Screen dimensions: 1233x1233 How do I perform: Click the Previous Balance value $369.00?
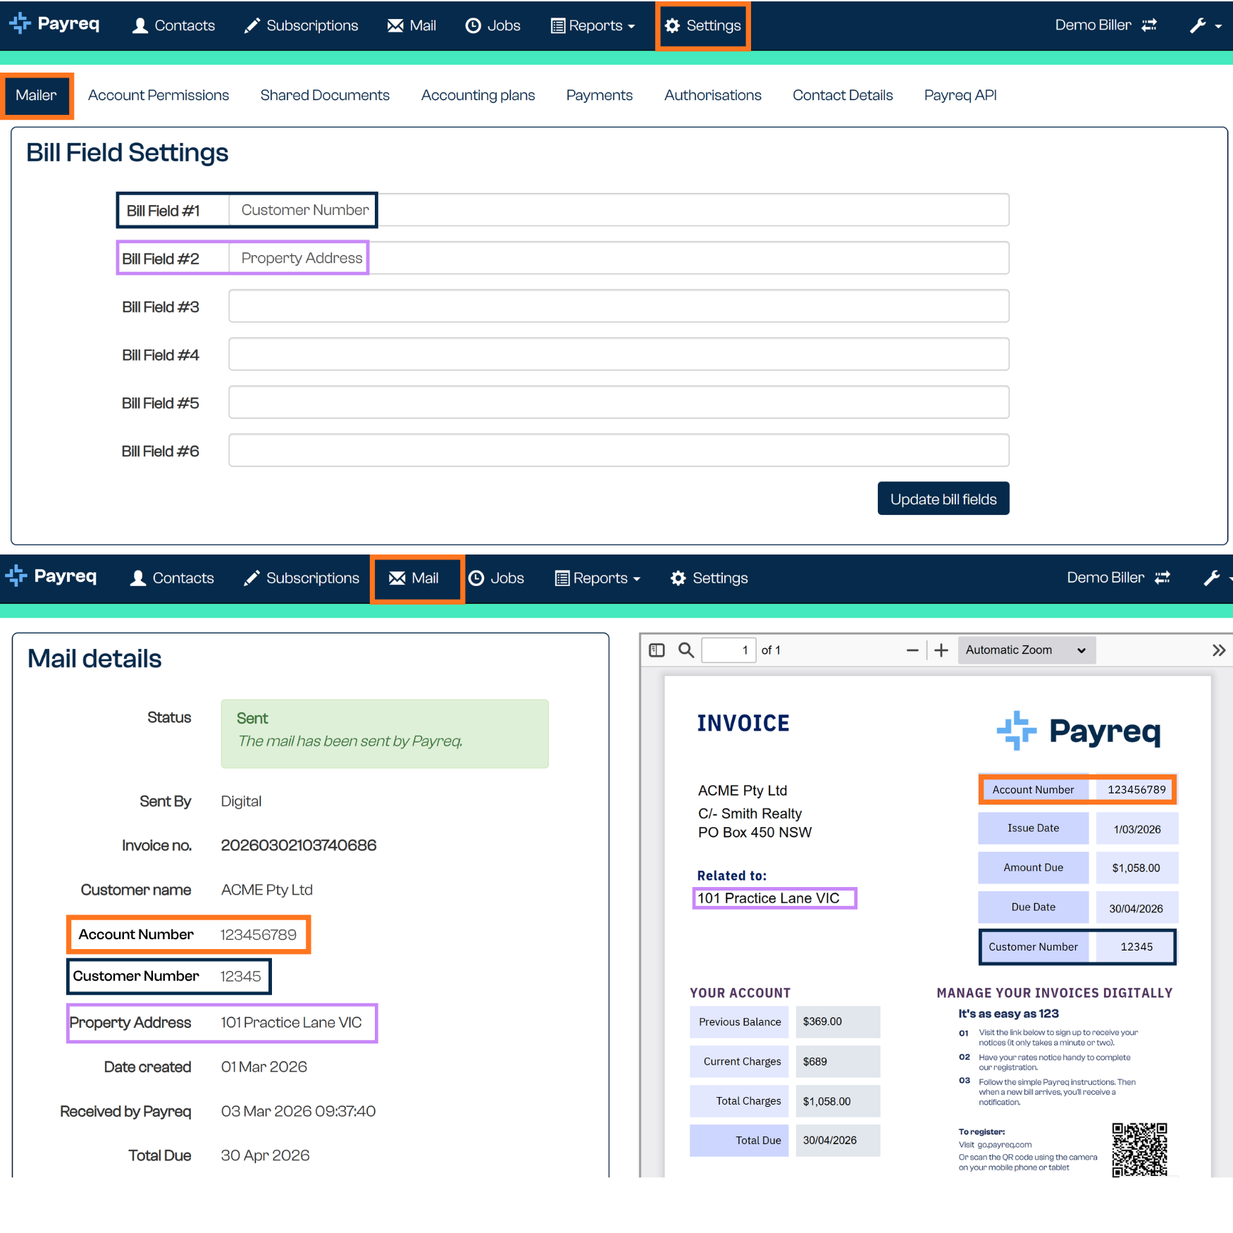point(838,1022)
